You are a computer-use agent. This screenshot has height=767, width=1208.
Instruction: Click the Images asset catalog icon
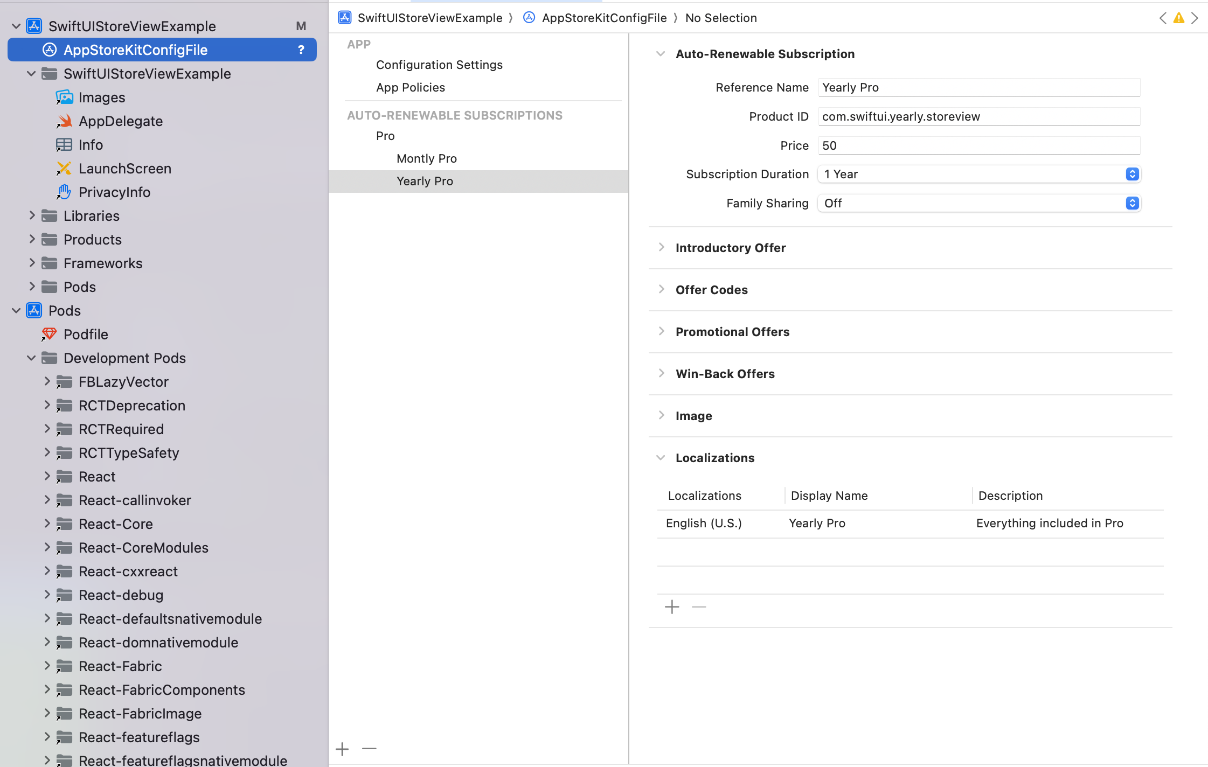click(x=65, y=97)
